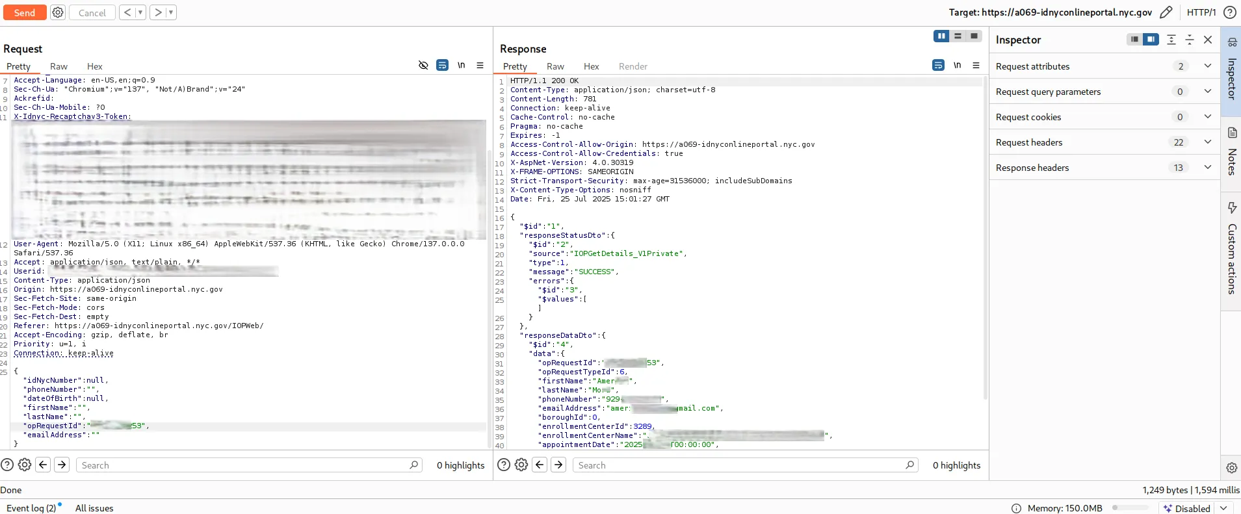1241x514 pixels.
Task: Toggle line wrap in the Response viewer
Action: pyautogui.click(x=938, y=65)
